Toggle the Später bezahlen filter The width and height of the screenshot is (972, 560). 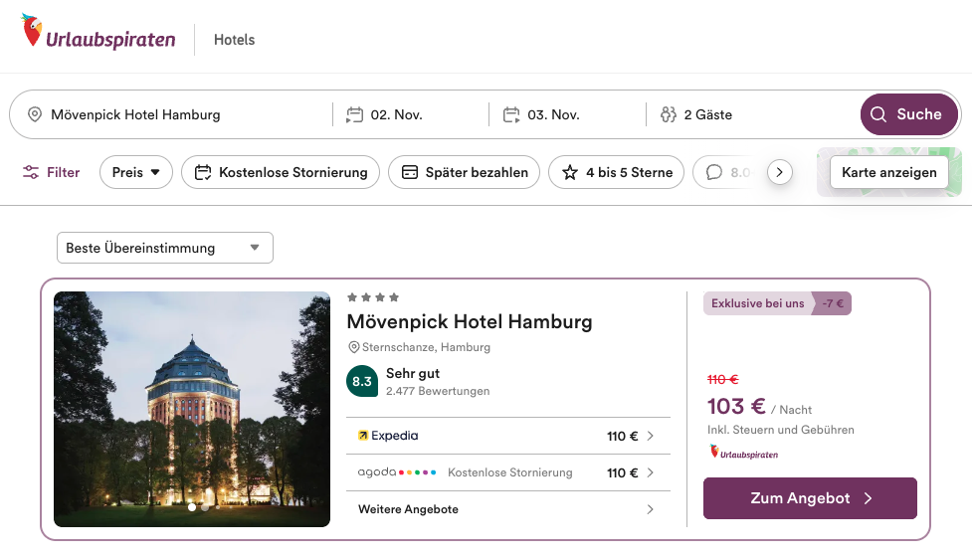coord(464,172)
